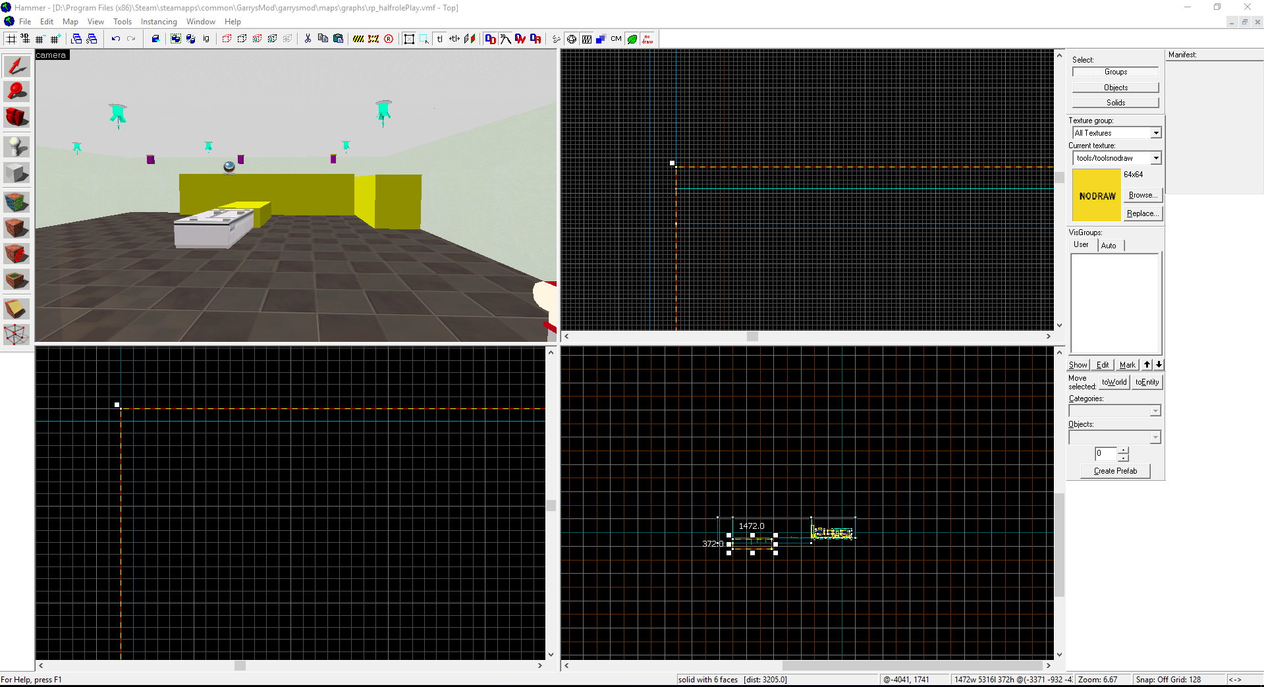The width and height of the screenshot is (1264, 687).
Task: Toggle the CM collision models button
Action: (x=617, y=39)
